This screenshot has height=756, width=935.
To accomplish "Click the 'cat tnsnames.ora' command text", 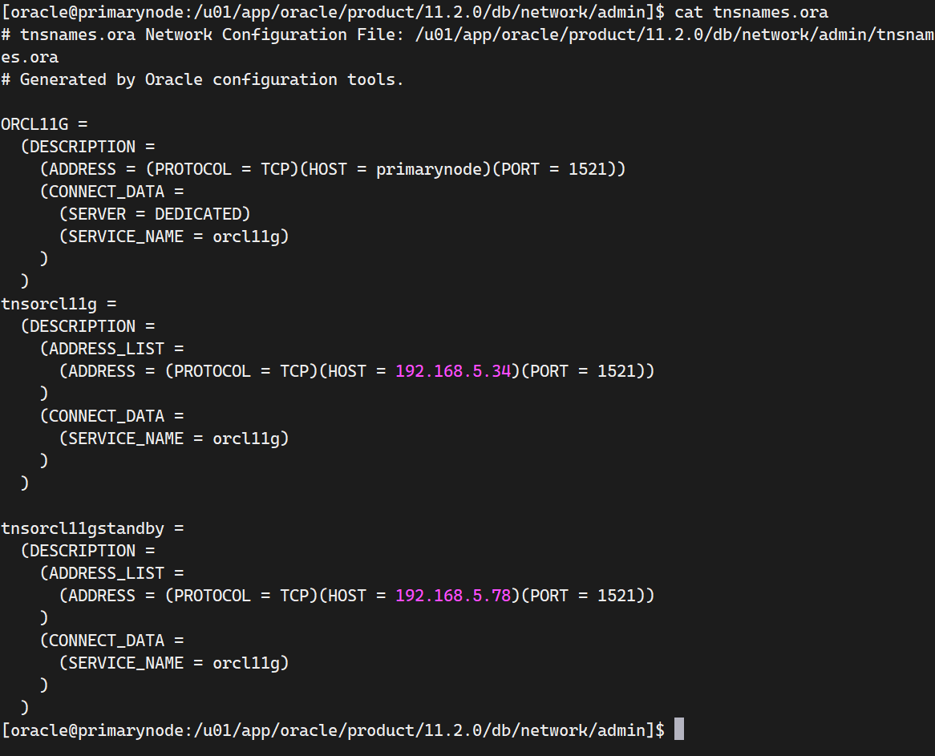I will point(751,12).
